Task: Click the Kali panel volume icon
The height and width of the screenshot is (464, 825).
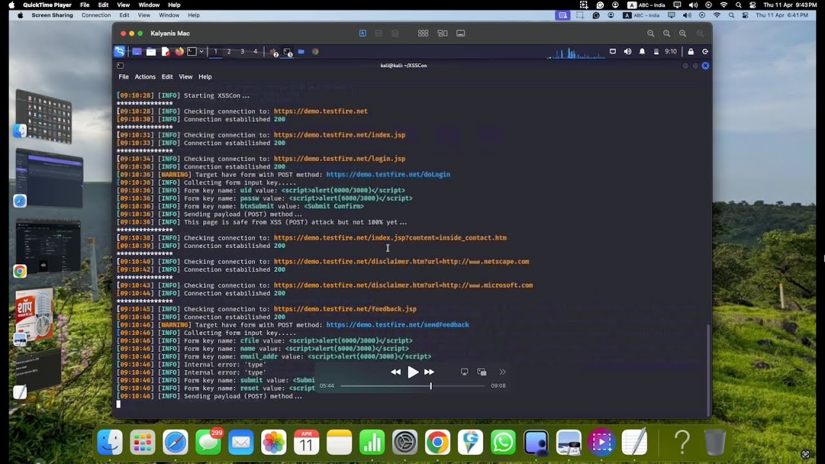Action: pos(627,52)
